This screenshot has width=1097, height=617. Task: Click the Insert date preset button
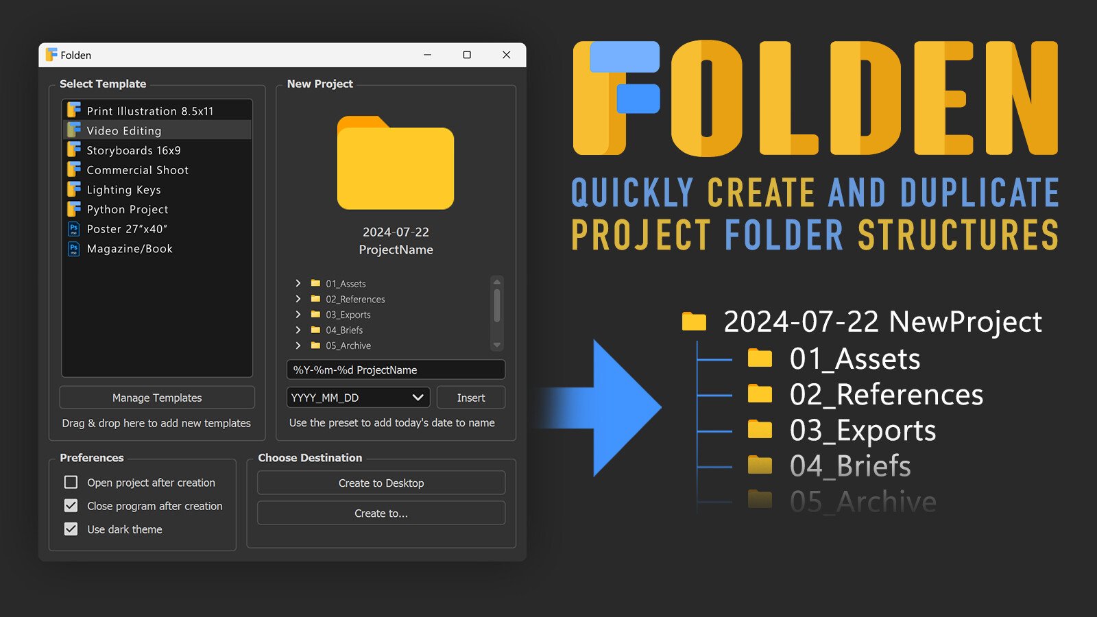(x=471, y=398)
